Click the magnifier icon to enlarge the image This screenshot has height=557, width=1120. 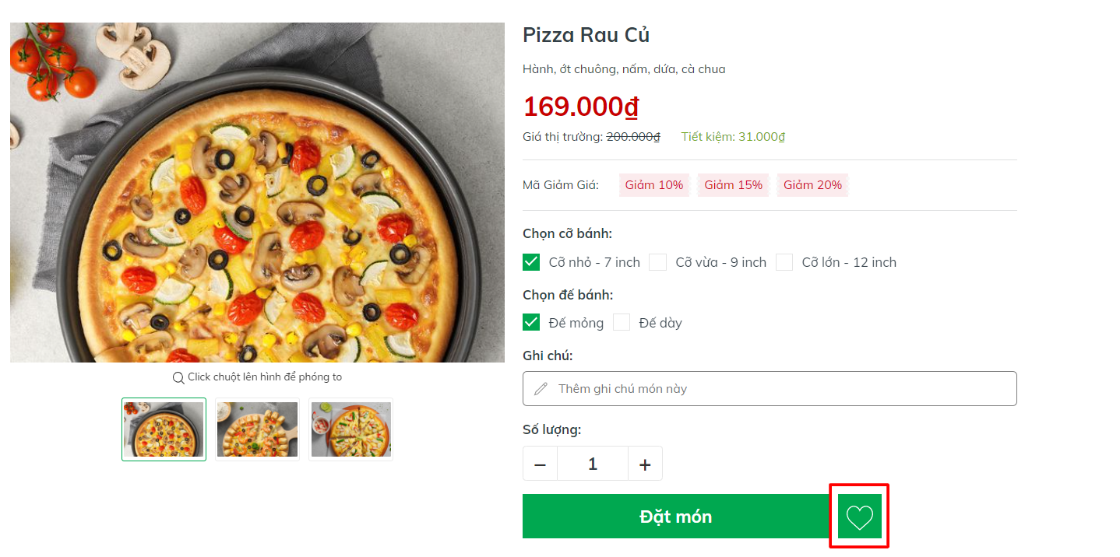coord(178,377)
